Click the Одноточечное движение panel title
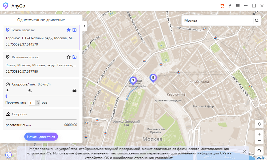267x160 pixels. point(41,20)
